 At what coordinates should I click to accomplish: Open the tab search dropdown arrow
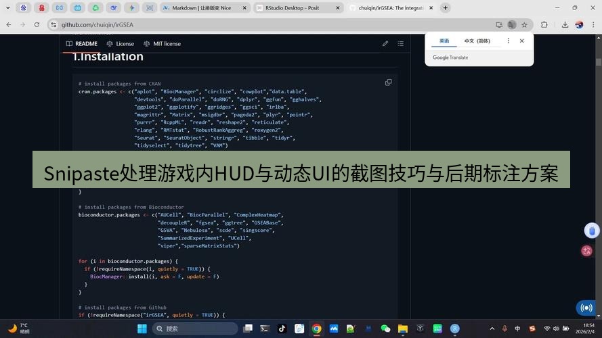click(7, 7)
